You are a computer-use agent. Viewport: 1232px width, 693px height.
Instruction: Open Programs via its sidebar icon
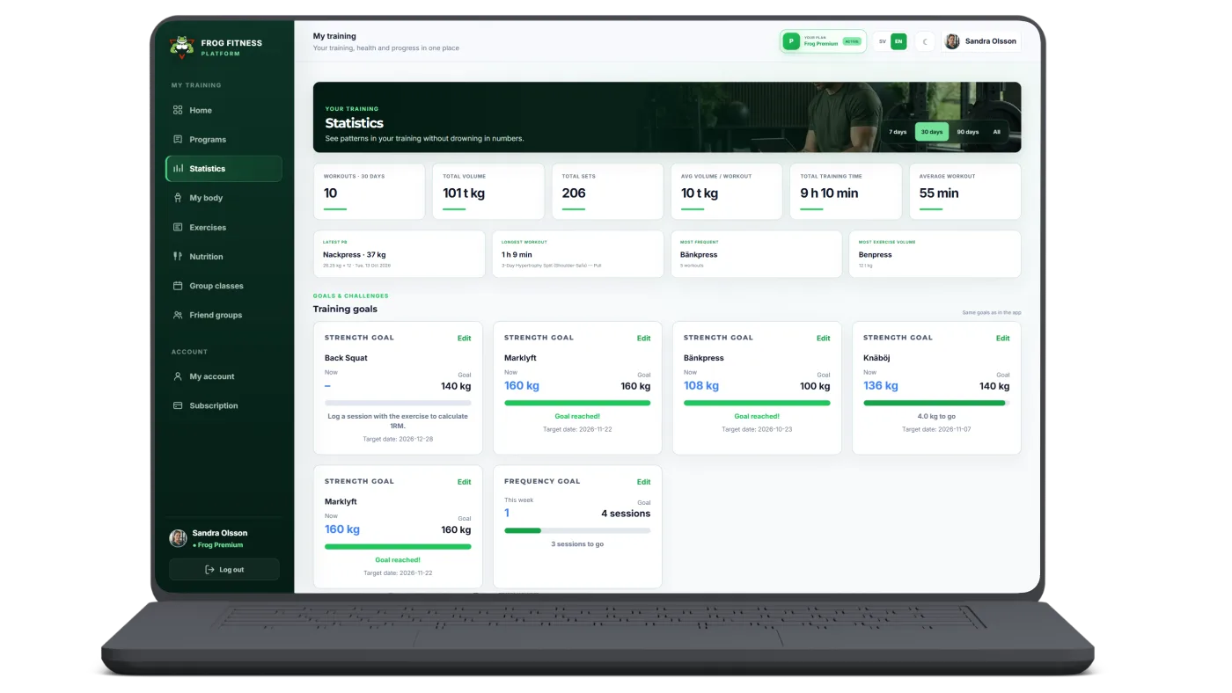pyautogui.click(x=178, y=139)
